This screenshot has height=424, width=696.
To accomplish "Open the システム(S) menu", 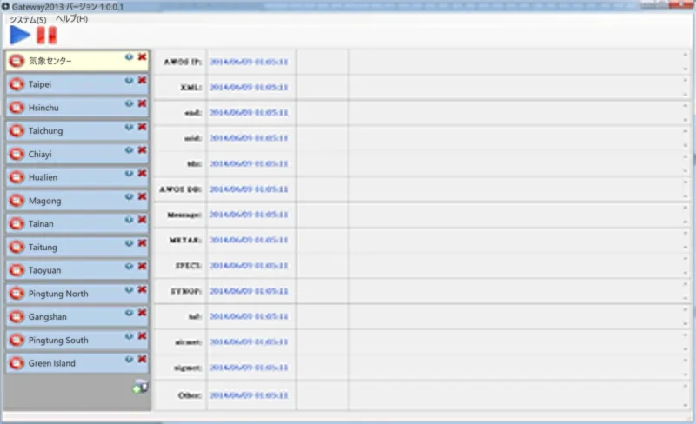I will (x=28, y=20).
